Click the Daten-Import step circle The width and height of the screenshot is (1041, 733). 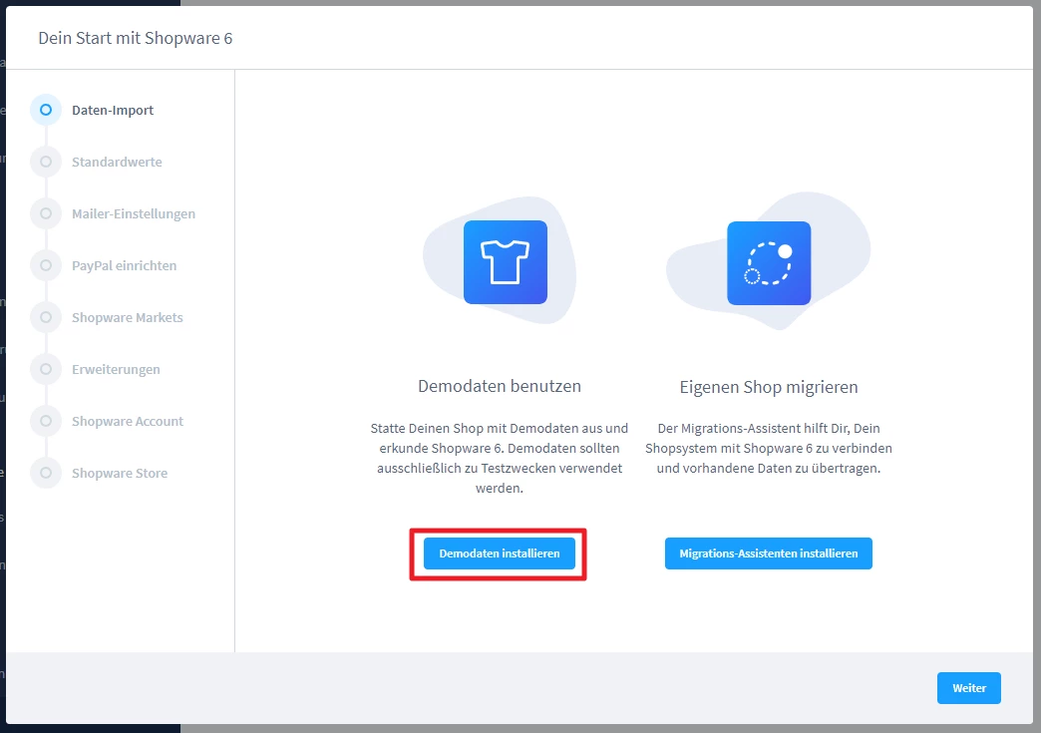tap(46, 110)
